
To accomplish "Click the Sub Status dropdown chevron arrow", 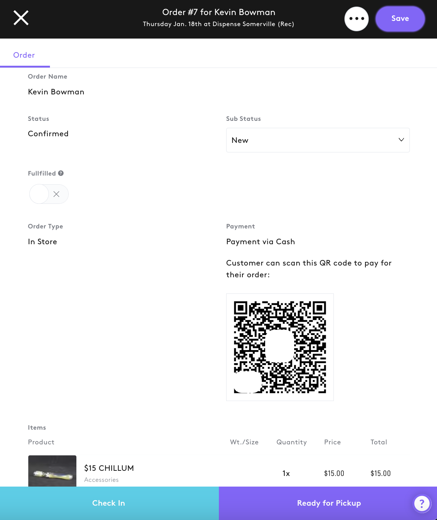I will [x=401, y=140].
